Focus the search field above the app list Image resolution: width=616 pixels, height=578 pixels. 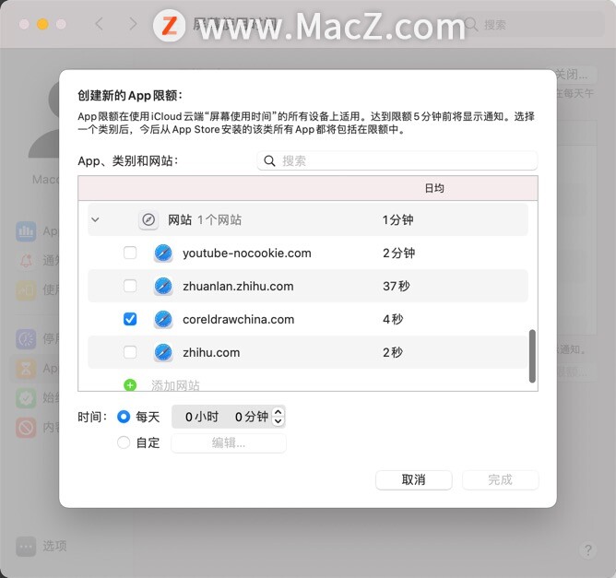coord(397,160)
